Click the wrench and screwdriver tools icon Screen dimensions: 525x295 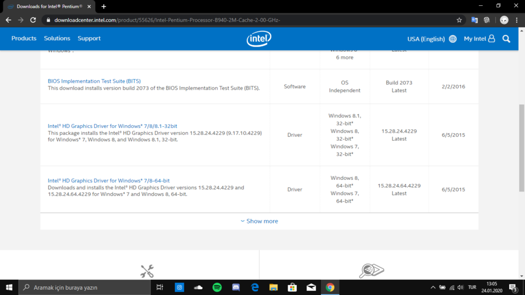pyautogui.click(x=147, y=271)
